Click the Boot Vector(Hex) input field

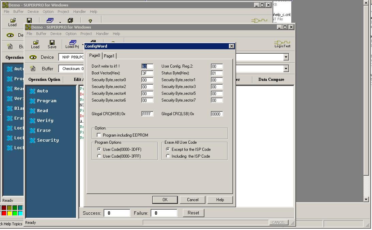[147, 73]
